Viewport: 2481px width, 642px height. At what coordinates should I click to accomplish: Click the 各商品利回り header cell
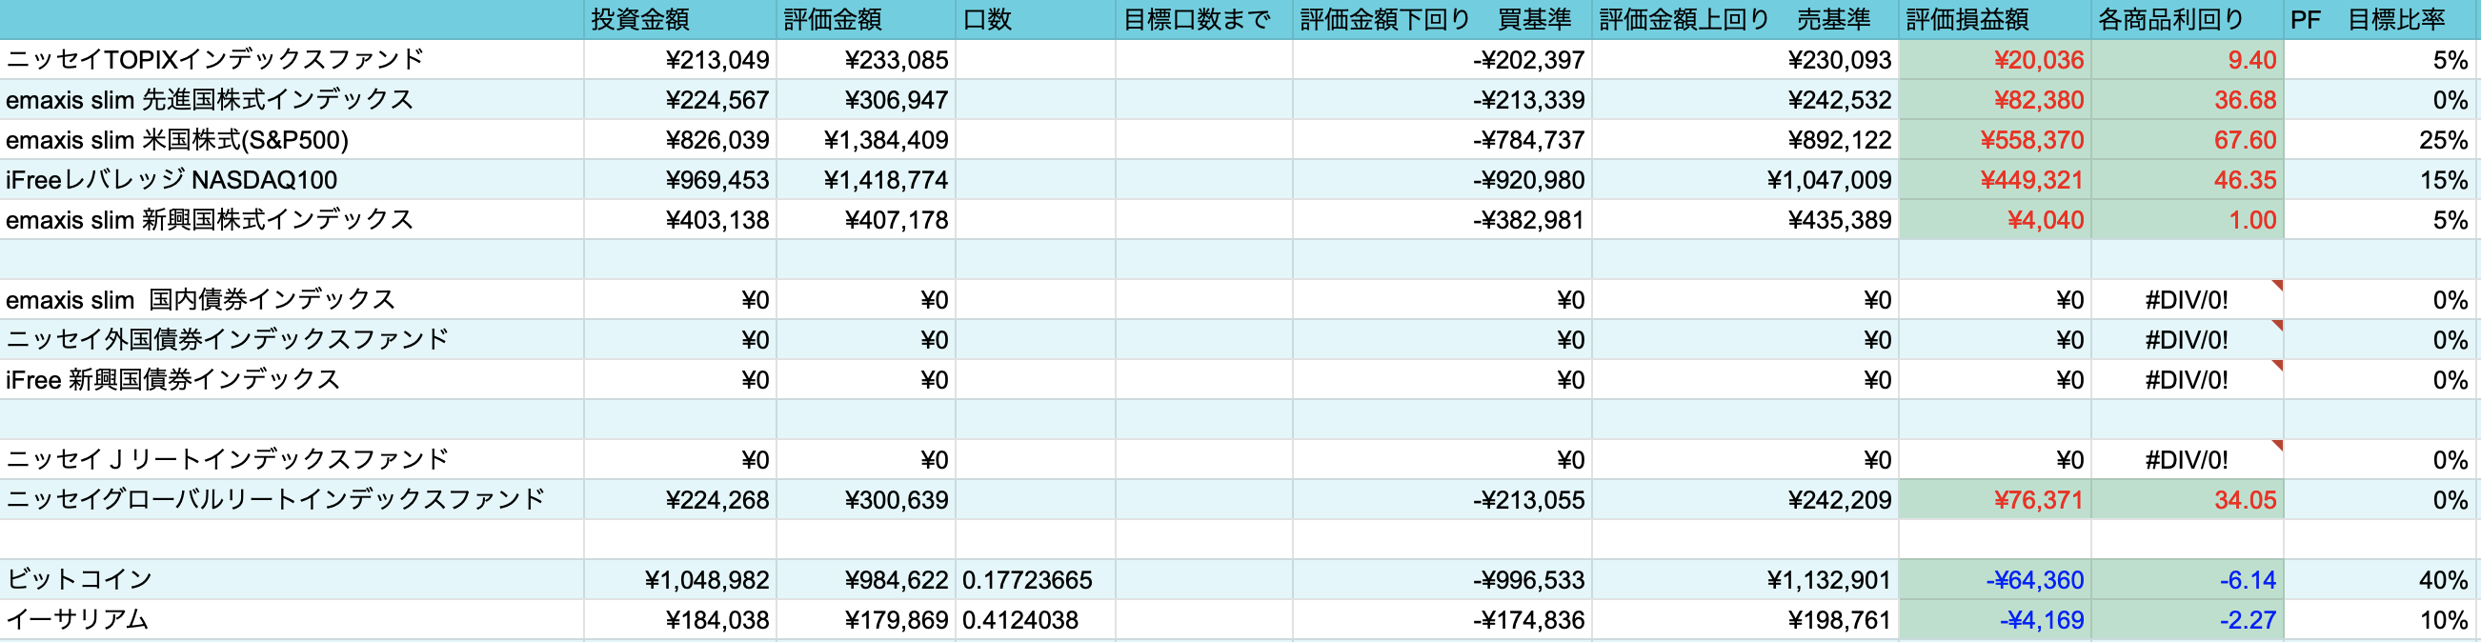click(x=2188, y=19)
